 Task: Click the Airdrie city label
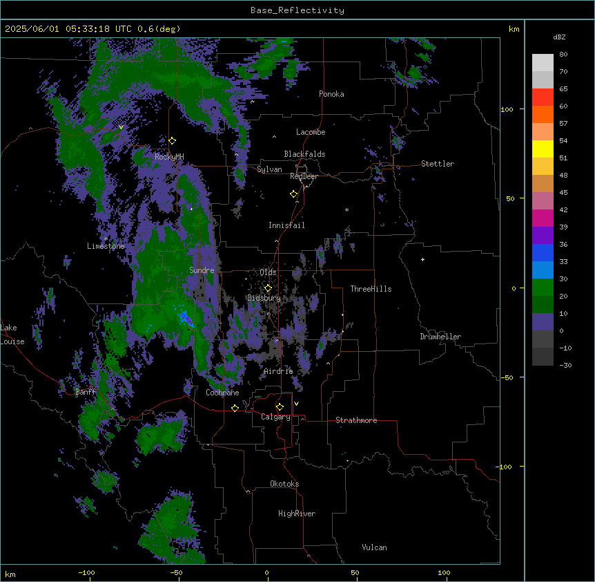pos(278,371)
